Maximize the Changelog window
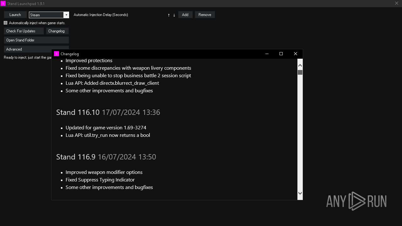 [x=281, y=54]
